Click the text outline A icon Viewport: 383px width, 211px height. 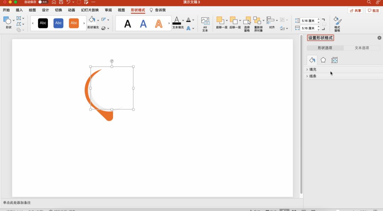click(188, 20)
